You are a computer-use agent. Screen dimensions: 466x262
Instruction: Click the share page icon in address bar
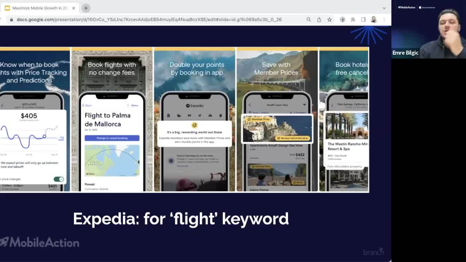click(319, 20)
